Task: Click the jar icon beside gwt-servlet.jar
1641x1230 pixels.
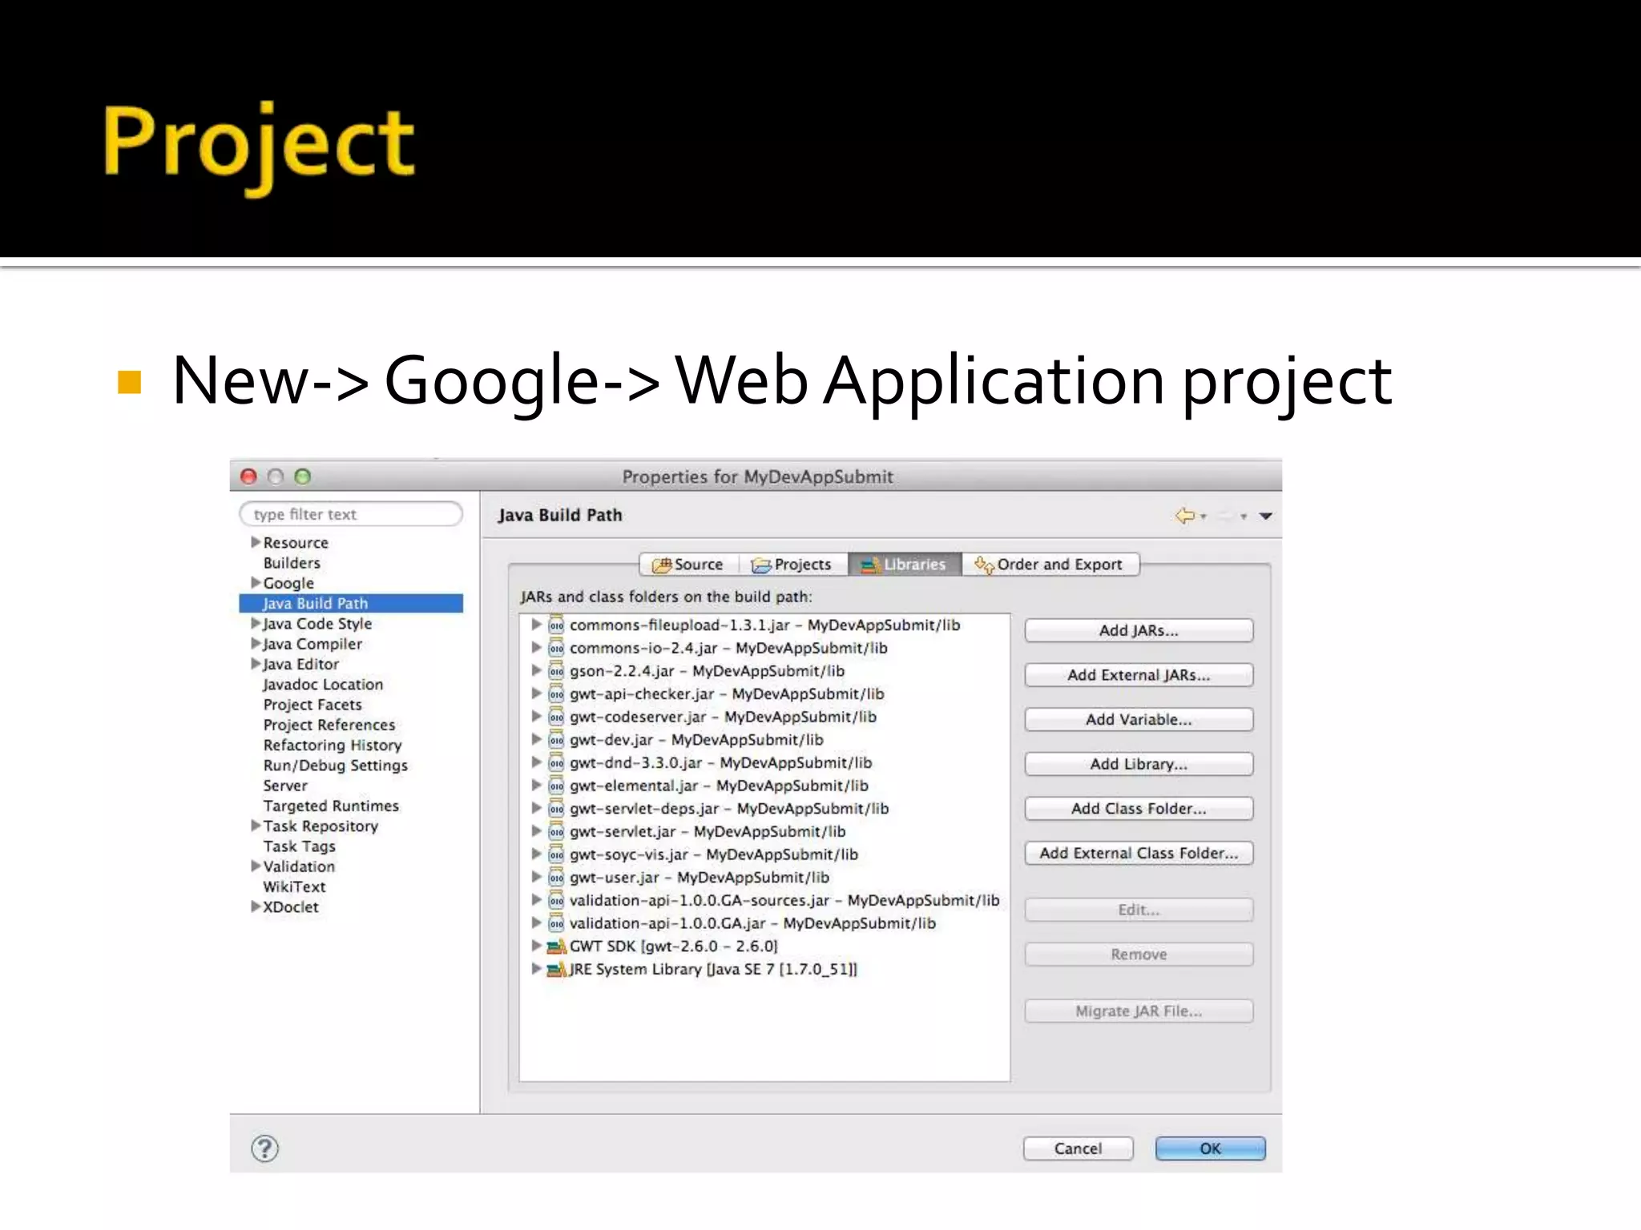Action: (556, 832)
